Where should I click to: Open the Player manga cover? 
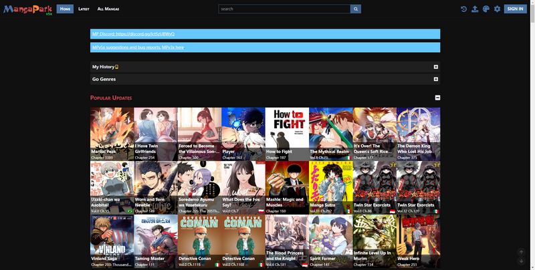tap(243, 134)
